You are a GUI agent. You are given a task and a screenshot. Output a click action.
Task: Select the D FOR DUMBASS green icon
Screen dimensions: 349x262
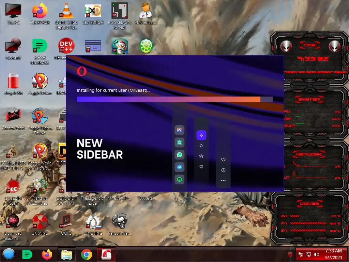(40, 46)
